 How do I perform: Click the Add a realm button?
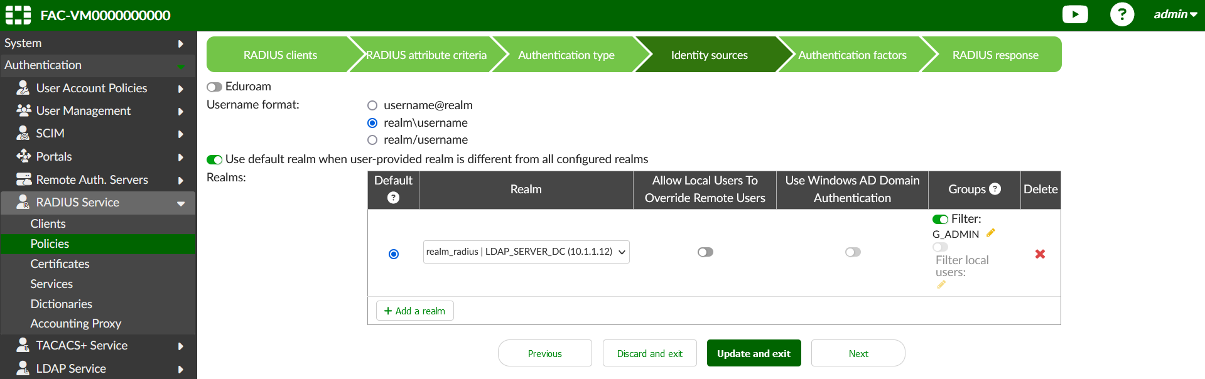coord(414,311)
